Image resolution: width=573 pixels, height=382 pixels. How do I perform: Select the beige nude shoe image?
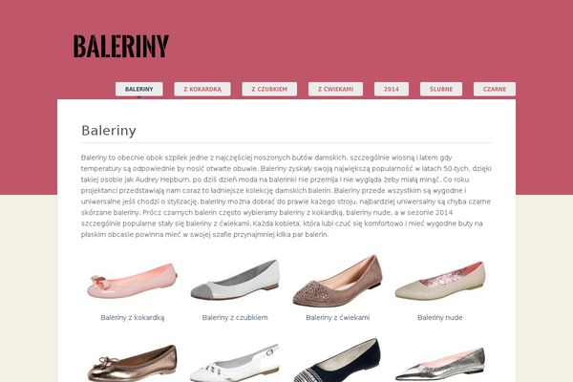coord(440,281)
